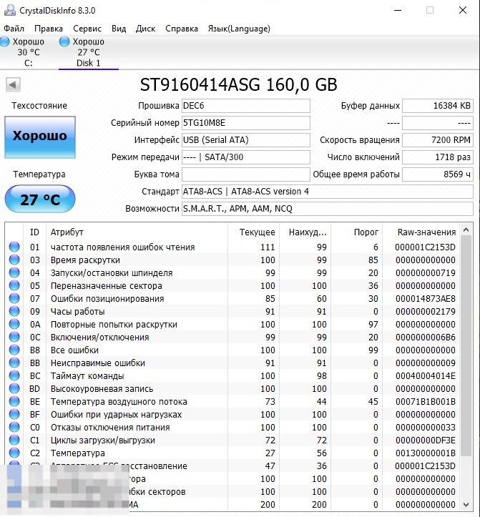Click status circle for Повторные попытки раскрутки
The height and width of the screenshot is (517, 480).
pyautogui.click(x=14, y=324)
